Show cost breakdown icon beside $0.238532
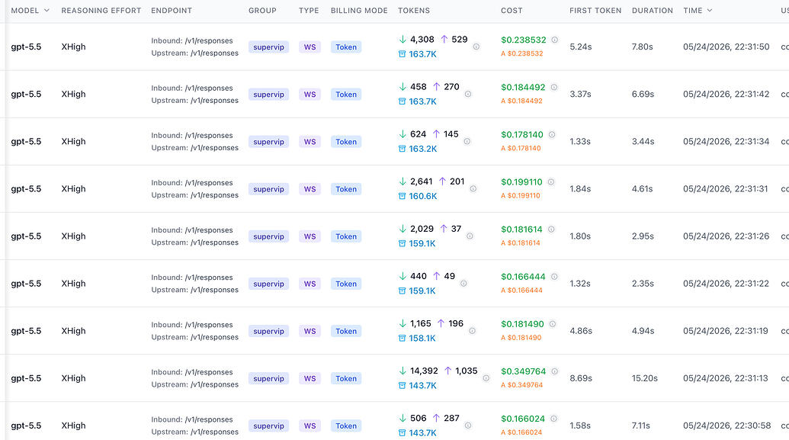The height and width of the screenshot is (440, 789). pos(554,40)
